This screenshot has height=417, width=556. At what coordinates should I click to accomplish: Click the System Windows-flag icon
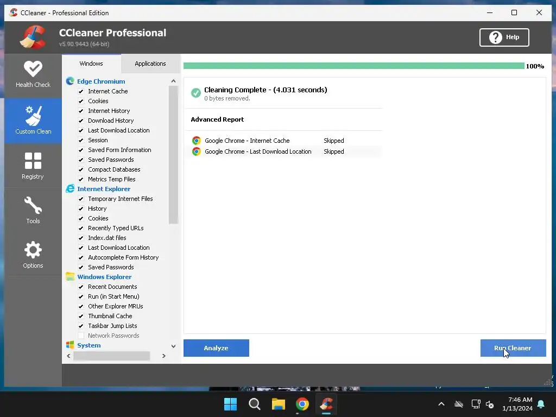tap(70, 345)
